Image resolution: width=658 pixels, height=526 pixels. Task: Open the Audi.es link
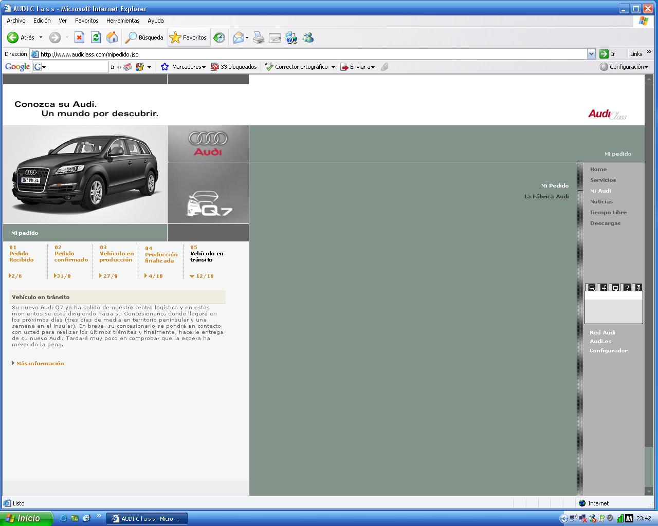[x=600, y=342]
